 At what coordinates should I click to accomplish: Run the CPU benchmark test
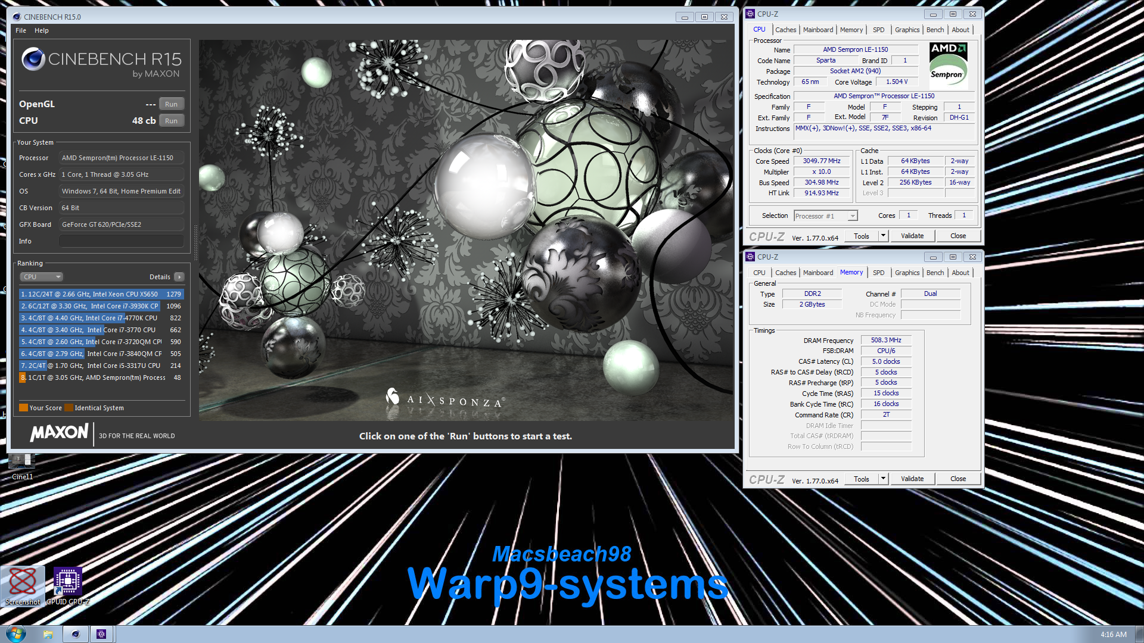click(x=171, y=121)
